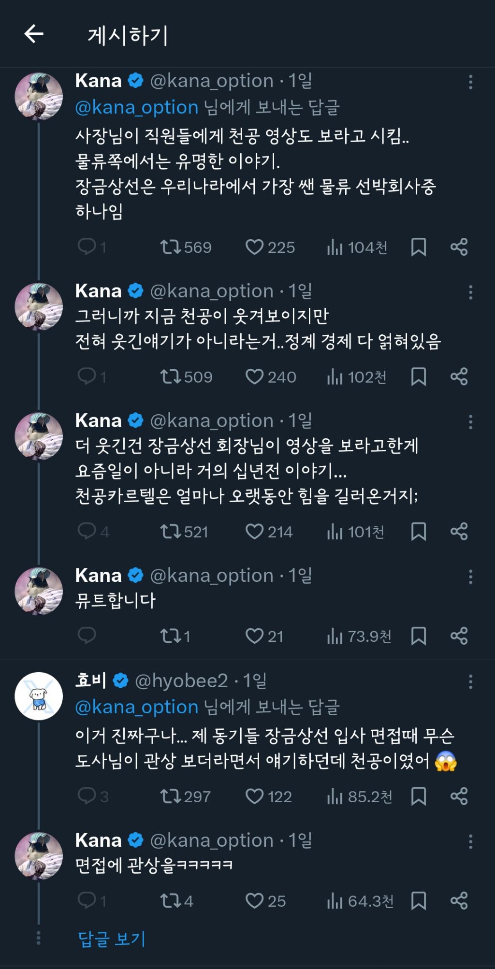Repost the tweet with 569 reposts
Image resolution: width=495 pixels, height=969 pixels.
coord(170,247)
